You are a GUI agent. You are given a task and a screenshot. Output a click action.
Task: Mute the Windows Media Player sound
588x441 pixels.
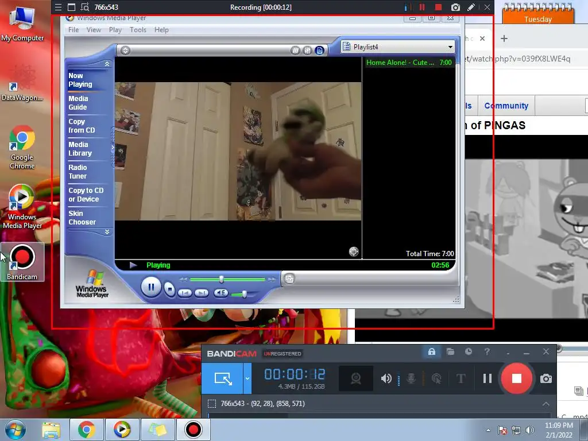[x=221, y=293]
